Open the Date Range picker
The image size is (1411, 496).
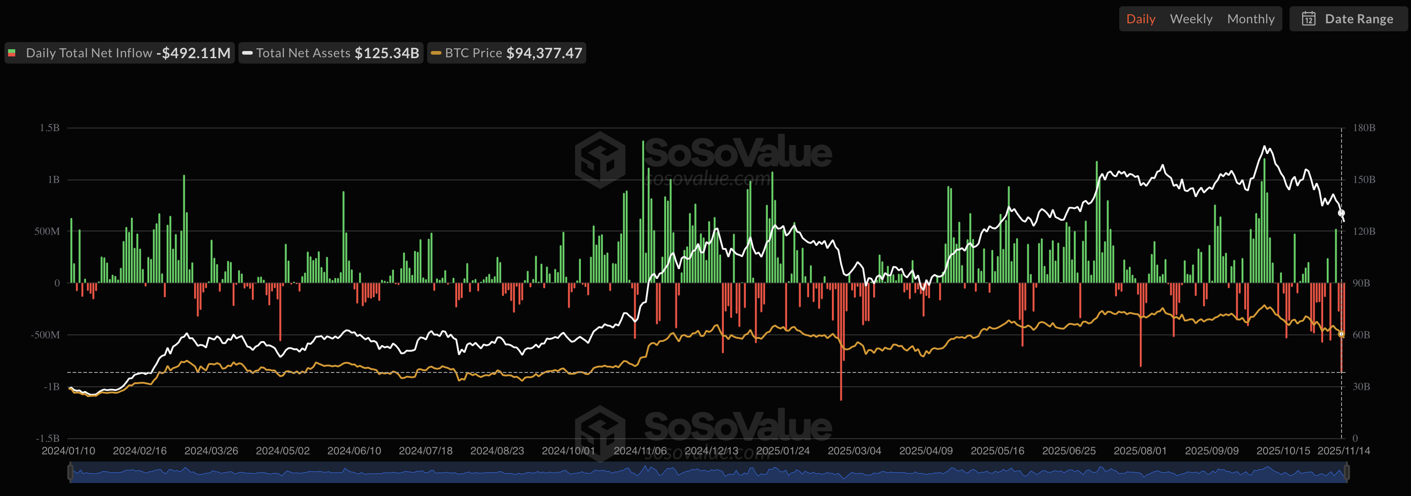(1359, 19)
